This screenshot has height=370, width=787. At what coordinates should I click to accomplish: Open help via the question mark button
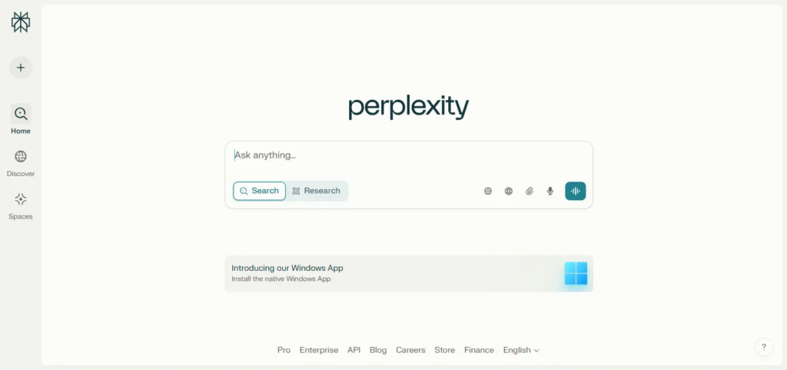763,347
